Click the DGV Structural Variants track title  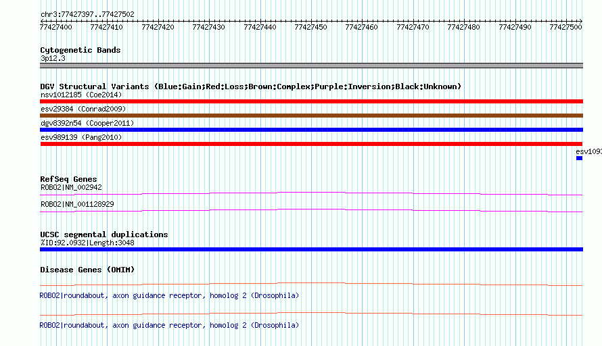tap(251, 86)
